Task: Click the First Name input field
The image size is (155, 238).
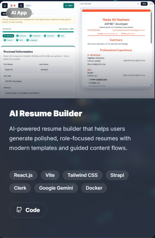Action: (x=20, y=70)
